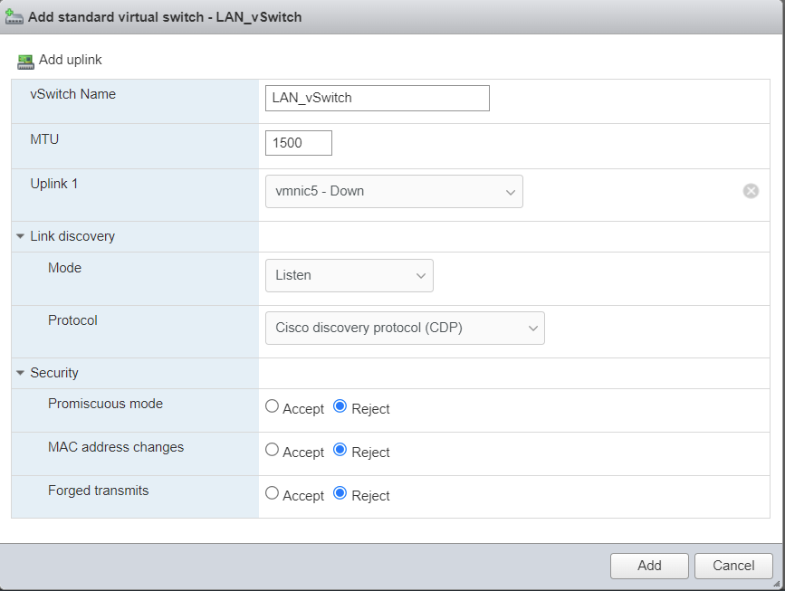Open the discovery Protocol dropdown
This screenshot has width=785, height=591.
[x=405, y=328]
